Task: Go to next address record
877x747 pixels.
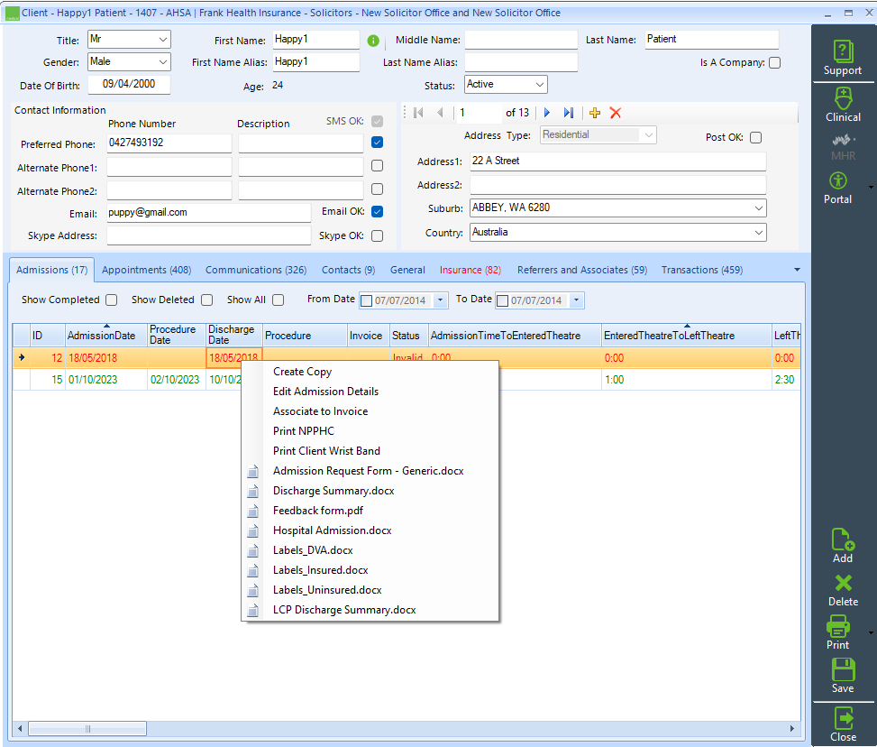Action: [547, 113]
